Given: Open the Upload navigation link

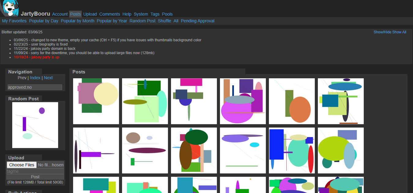Looking at the screenshot, I should (x=90, y=14).
